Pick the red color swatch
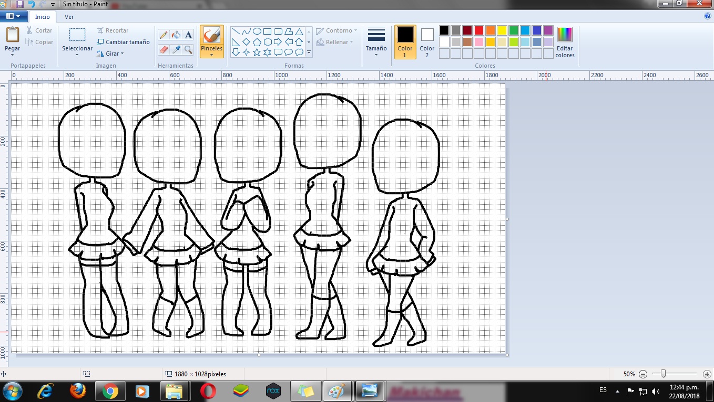The width and height of the screenshot is (714, 402). (479, 30)
